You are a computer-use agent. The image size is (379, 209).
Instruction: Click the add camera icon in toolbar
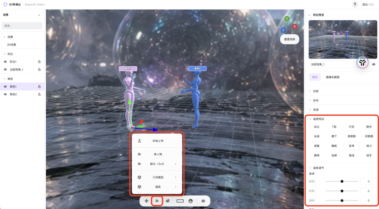168,201
